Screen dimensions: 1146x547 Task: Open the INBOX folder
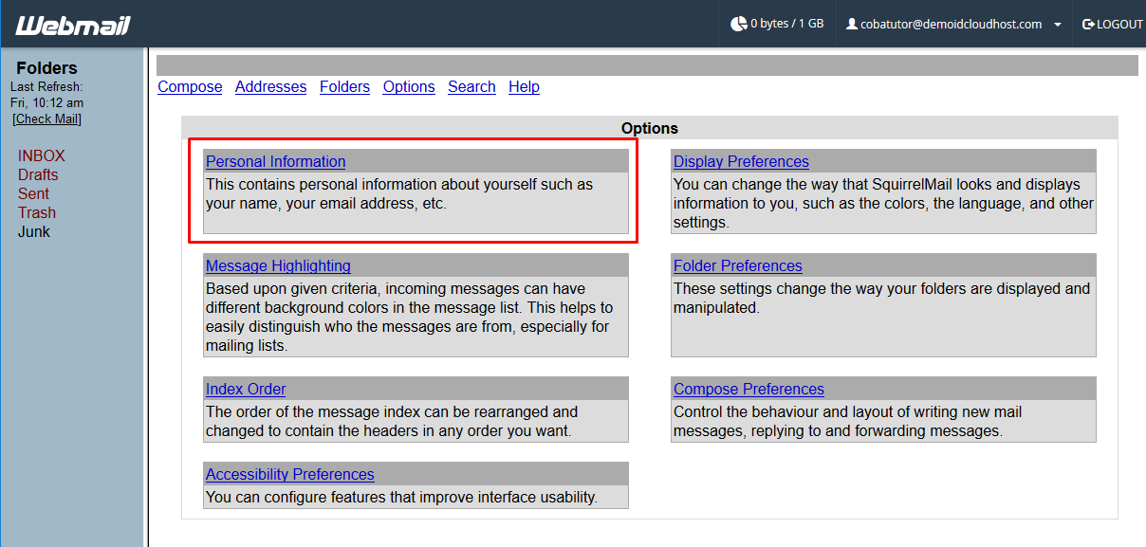[41, 155]
